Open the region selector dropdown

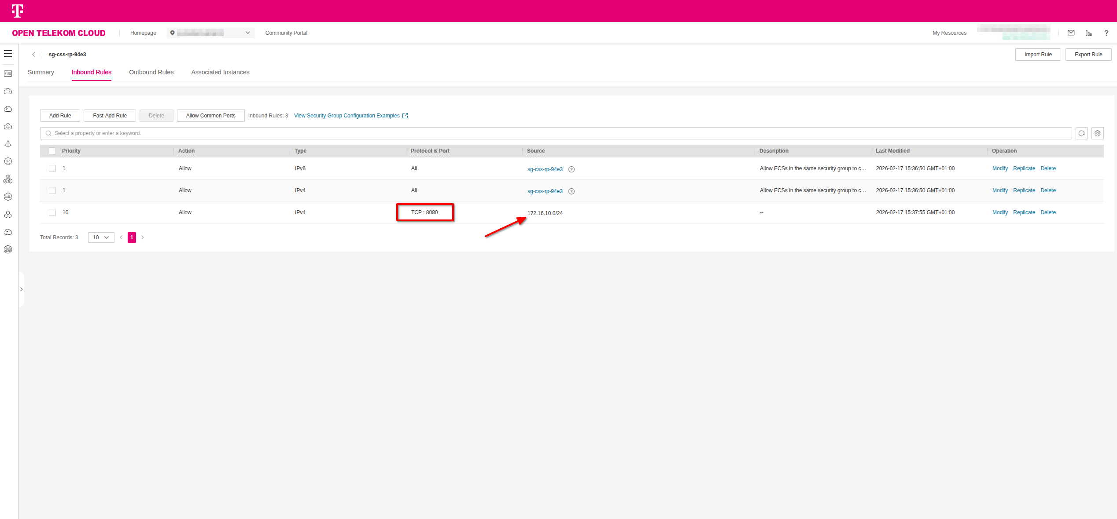(210, 33)
